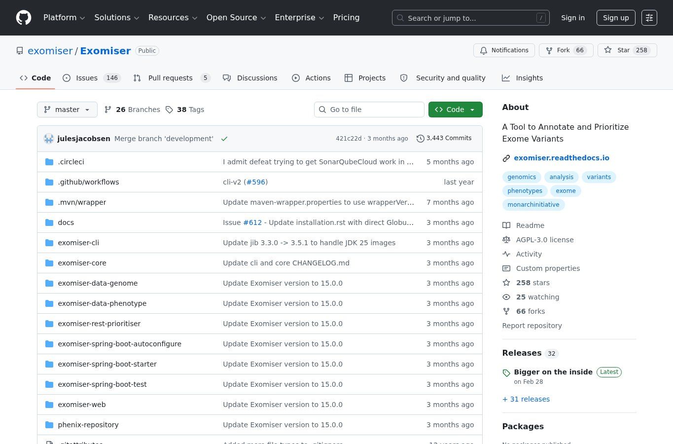Click the bell icon in Notifications
The image size is (673, 444).
484,50
